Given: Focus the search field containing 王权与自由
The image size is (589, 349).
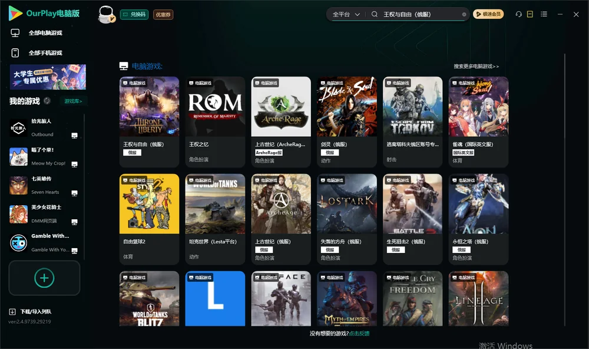Looking at the screenshot, I should click(x=420, y=14).
